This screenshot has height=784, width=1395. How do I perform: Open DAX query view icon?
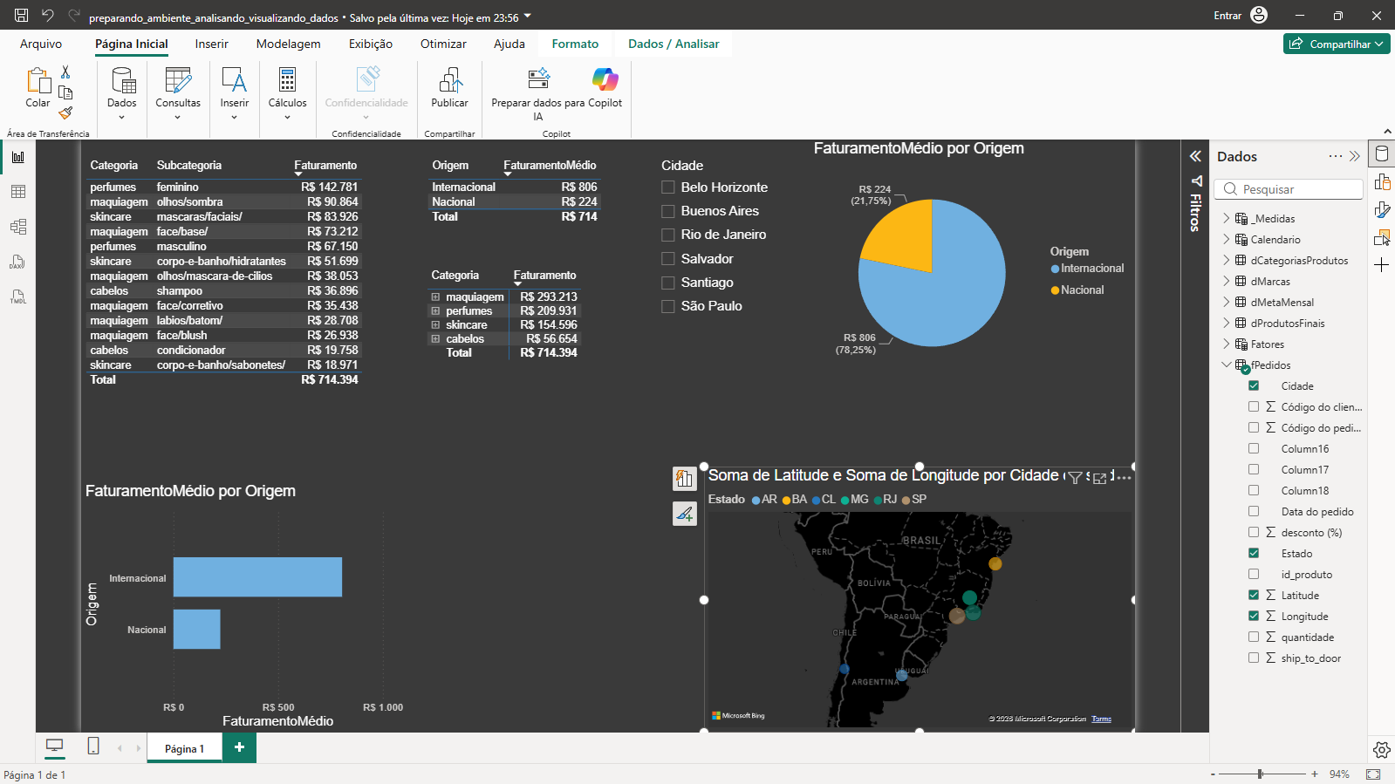18,262
